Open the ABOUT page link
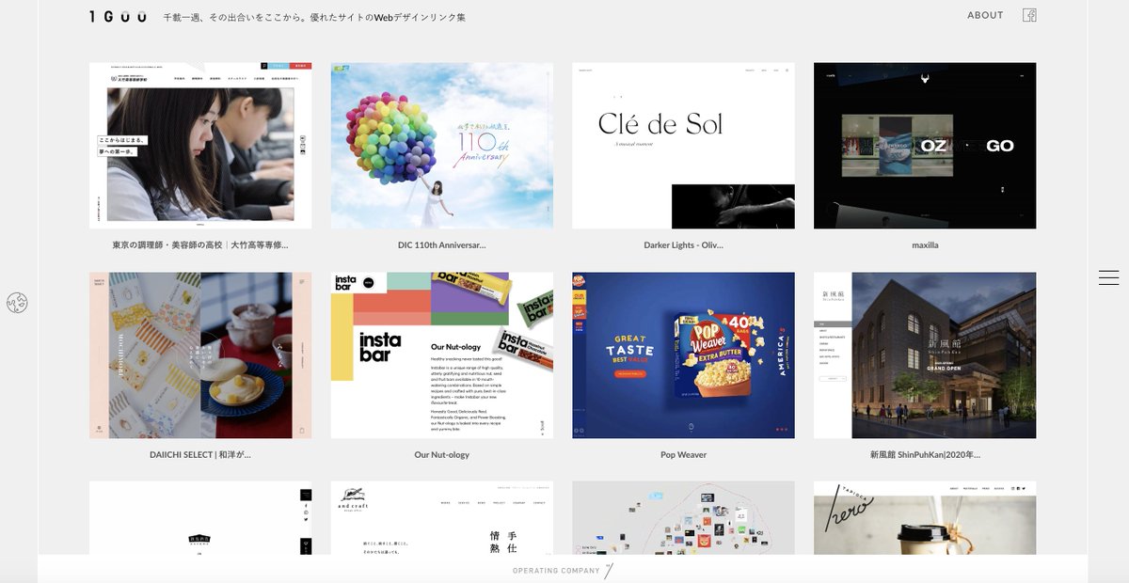Screen dimensions: 1129x583 coord(985,15)
